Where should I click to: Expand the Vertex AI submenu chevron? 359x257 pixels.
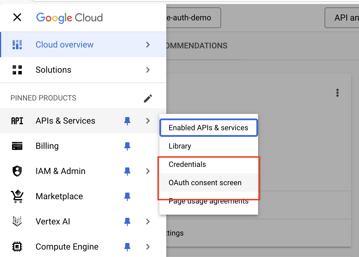point(148,222)
